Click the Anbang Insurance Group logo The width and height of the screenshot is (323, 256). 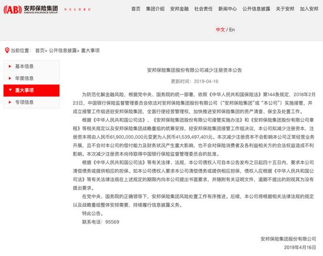31,9
